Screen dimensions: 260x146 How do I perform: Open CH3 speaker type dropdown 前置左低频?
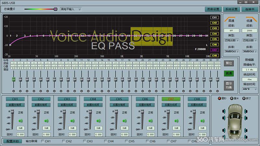pos(67,105)
